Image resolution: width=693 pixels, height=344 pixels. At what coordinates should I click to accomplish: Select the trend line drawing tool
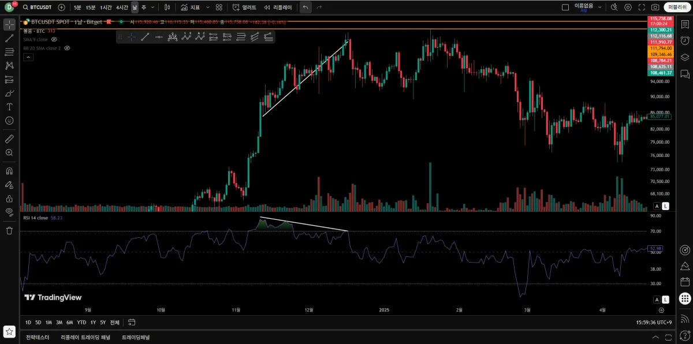tap(9, 38)
